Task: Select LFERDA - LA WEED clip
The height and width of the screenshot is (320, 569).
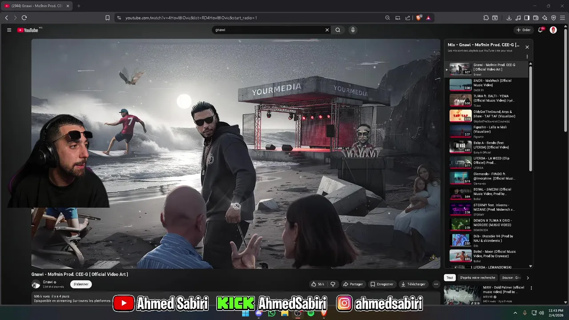Action: pos(486,162)
